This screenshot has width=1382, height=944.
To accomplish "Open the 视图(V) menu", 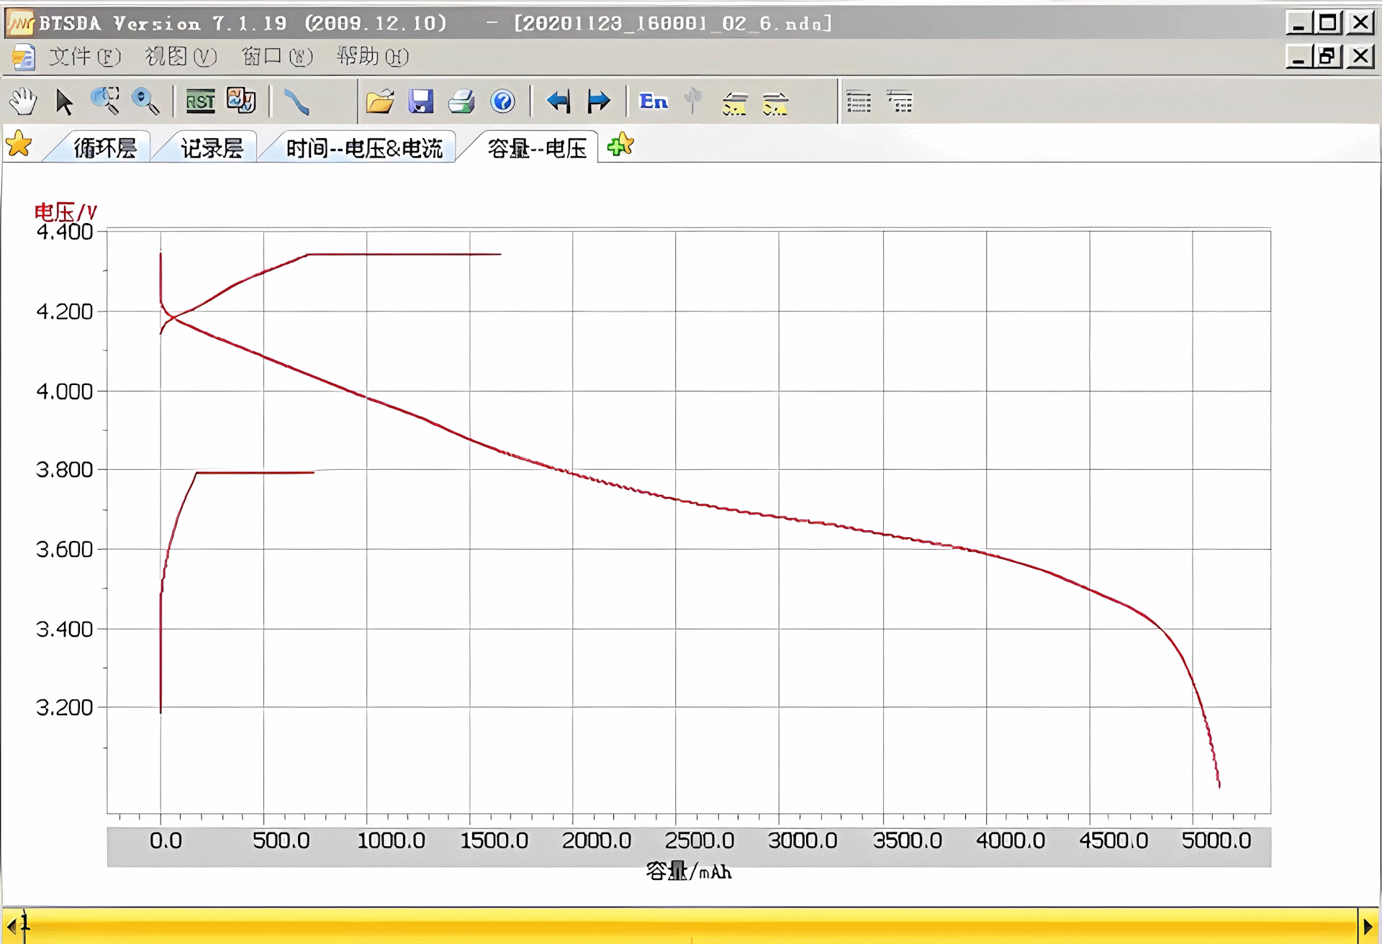I will click(x=181, y=56).
